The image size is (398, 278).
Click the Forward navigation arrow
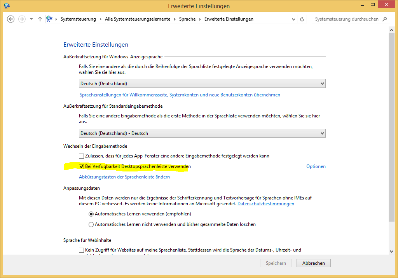pyautogui.click(x=22, y=19)
